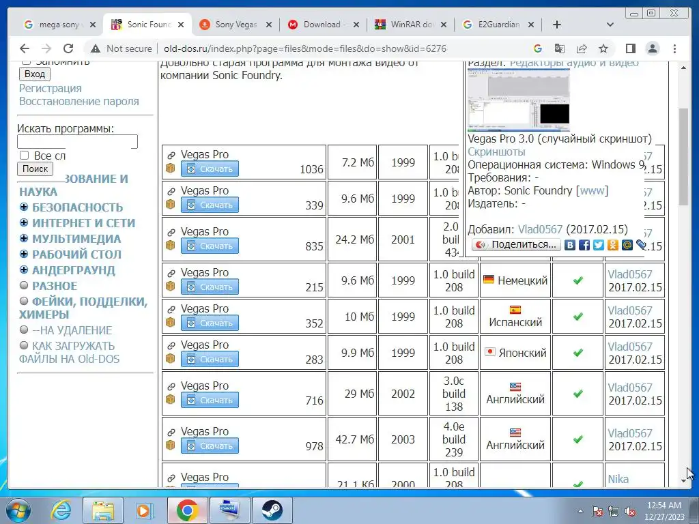The image size is (699, 524).
Task: Open a new tab with plus button
Action: [557, 25]
